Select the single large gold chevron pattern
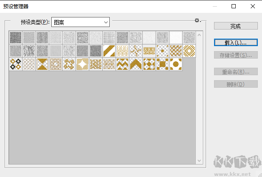 coord(136,64)
